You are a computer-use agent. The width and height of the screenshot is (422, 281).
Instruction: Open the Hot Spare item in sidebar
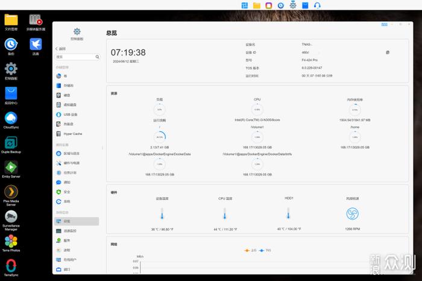[77, 124]
